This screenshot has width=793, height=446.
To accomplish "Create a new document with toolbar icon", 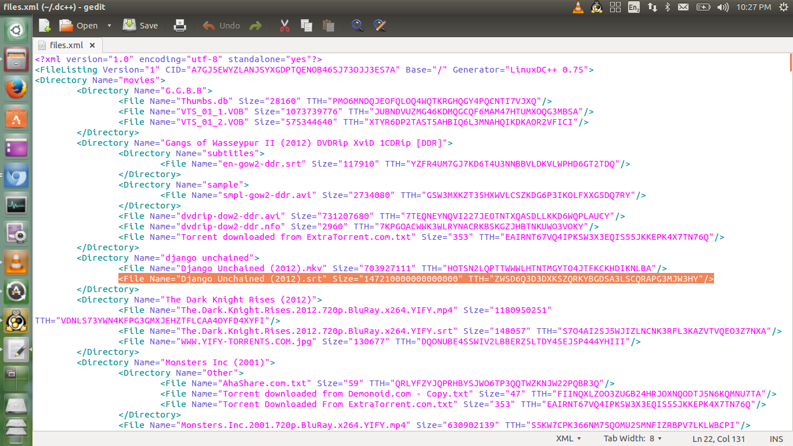I will 45,26.
